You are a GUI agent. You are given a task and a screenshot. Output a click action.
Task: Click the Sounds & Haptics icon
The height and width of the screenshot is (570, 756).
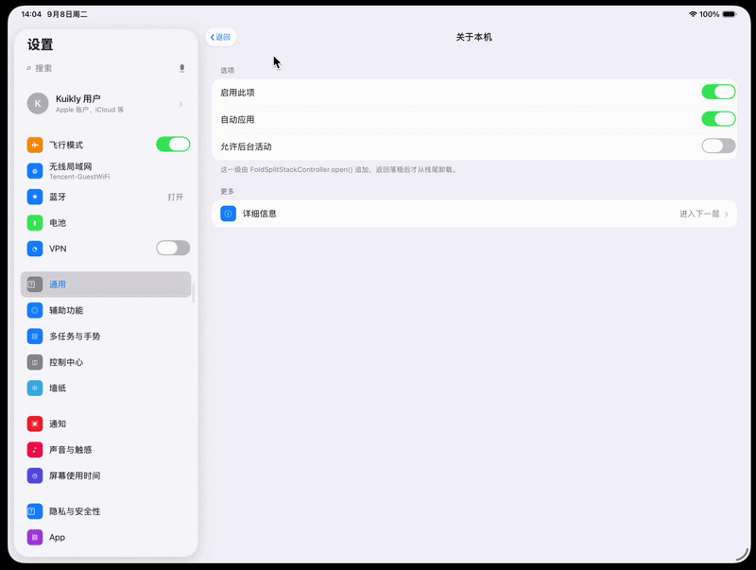pos(35,450)
